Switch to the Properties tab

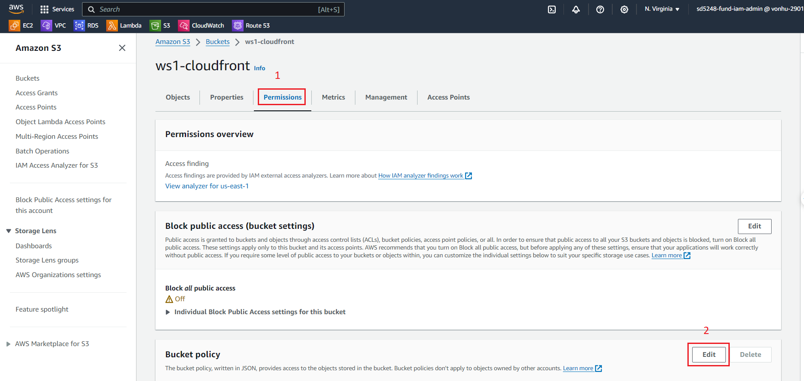pos(227,97)
